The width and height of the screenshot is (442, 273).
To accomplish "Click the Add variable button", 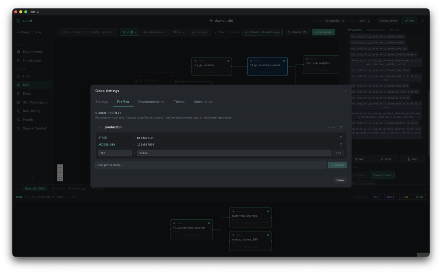I will tap(338, 153).
